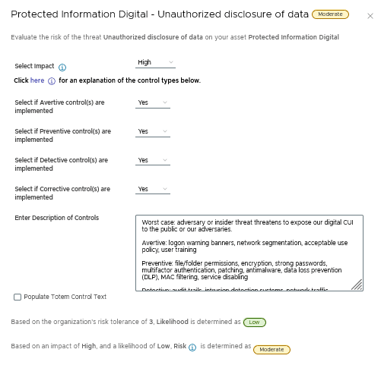The height and width of the screenshot is (365, 381).
Task: Click inside the Description of Controls text area
Action: tap(249, 253)
